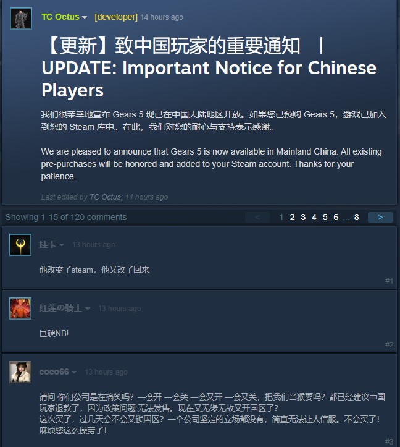Open dropdown arrow next to 红莲の骑士
Screen dimensions: 400x447
point(88,309)
